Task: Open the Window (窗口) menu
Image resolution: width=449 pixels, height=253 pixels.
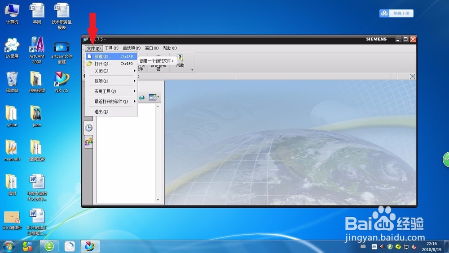Action: (x=151, y=48)
